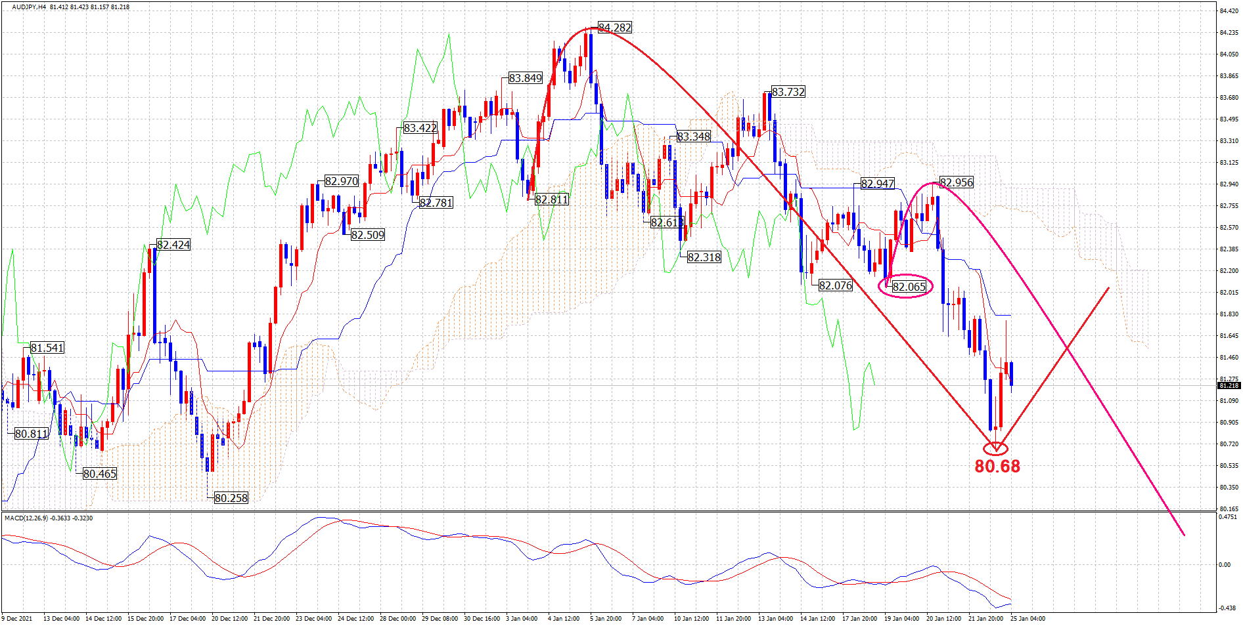Select the 82.424 price label

pyautogui.click(x=173, y=245)
